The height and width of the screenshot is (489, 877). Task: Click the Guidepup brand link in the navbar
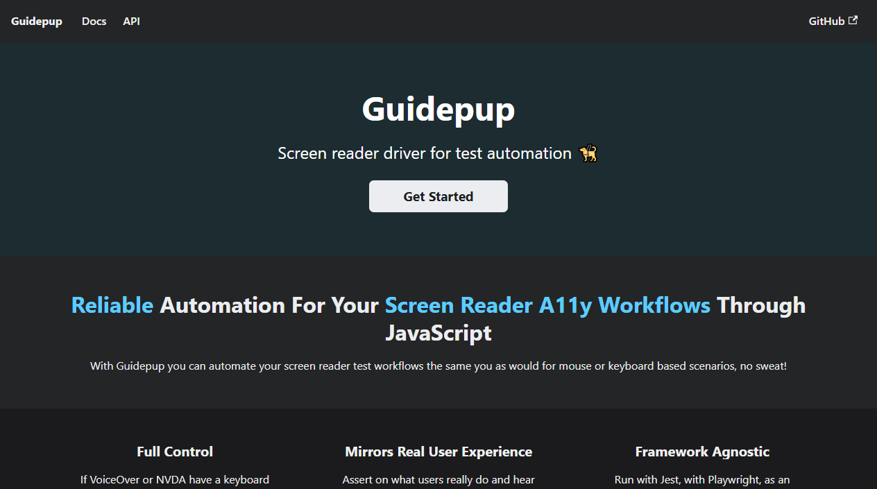tap(37, 21)
